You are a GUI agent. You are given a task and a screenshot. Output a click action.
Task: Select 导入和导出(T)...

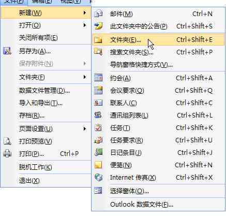click(x=46, y=103)
